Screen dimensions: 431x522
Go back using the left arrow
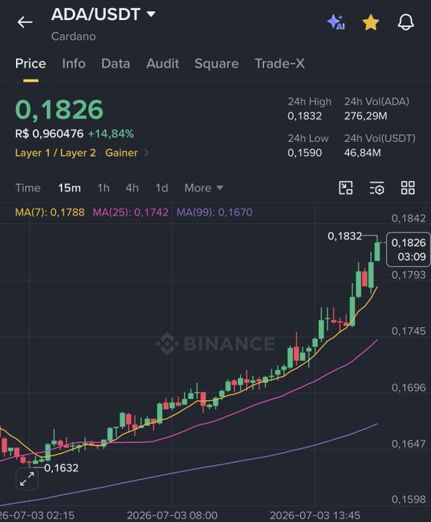point(25,22)
